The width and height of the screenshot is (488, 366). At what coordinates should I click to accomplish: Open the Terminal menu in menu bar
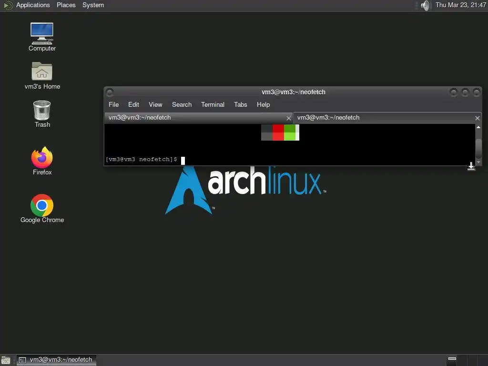click(213, 104)
